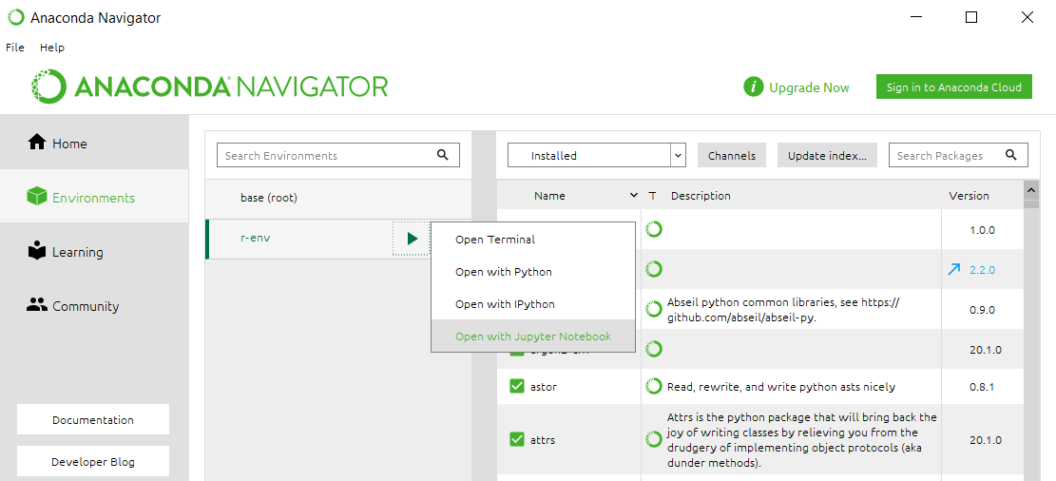The image size is (1056, 481).
Task: Click the Upgrade Now link
Action: pyautogui.click(x=809, y=87)
